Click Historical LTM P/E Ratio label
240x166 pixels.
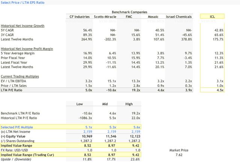coord(19,118)
